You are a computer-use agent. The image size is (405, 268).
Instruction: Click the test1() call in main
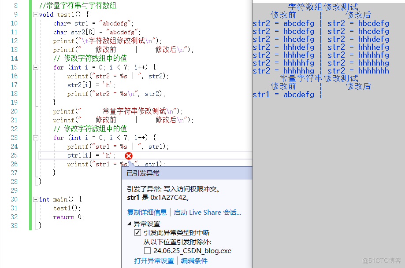click(x=67, y=208)
